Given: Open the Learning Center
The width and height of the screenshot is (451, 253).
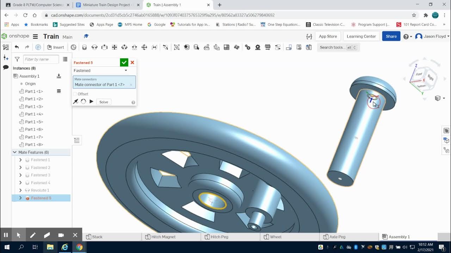Looking at the screenshot, I should pyautogui.click(x=361, y=36).
